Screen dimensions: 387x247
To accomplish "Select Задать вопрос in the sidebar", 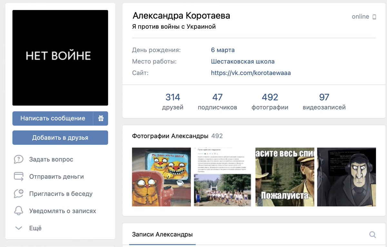I will click(51, 159).
